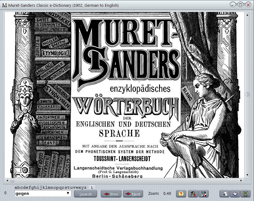Open help with the question mark icon
The image size is (254, 201).
(x=181, y=194)
